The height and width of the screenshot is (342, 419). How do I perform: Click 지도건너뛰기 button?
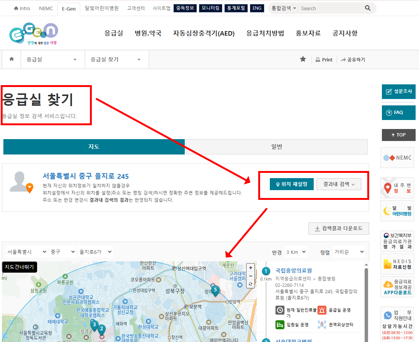tap(19, 267)
